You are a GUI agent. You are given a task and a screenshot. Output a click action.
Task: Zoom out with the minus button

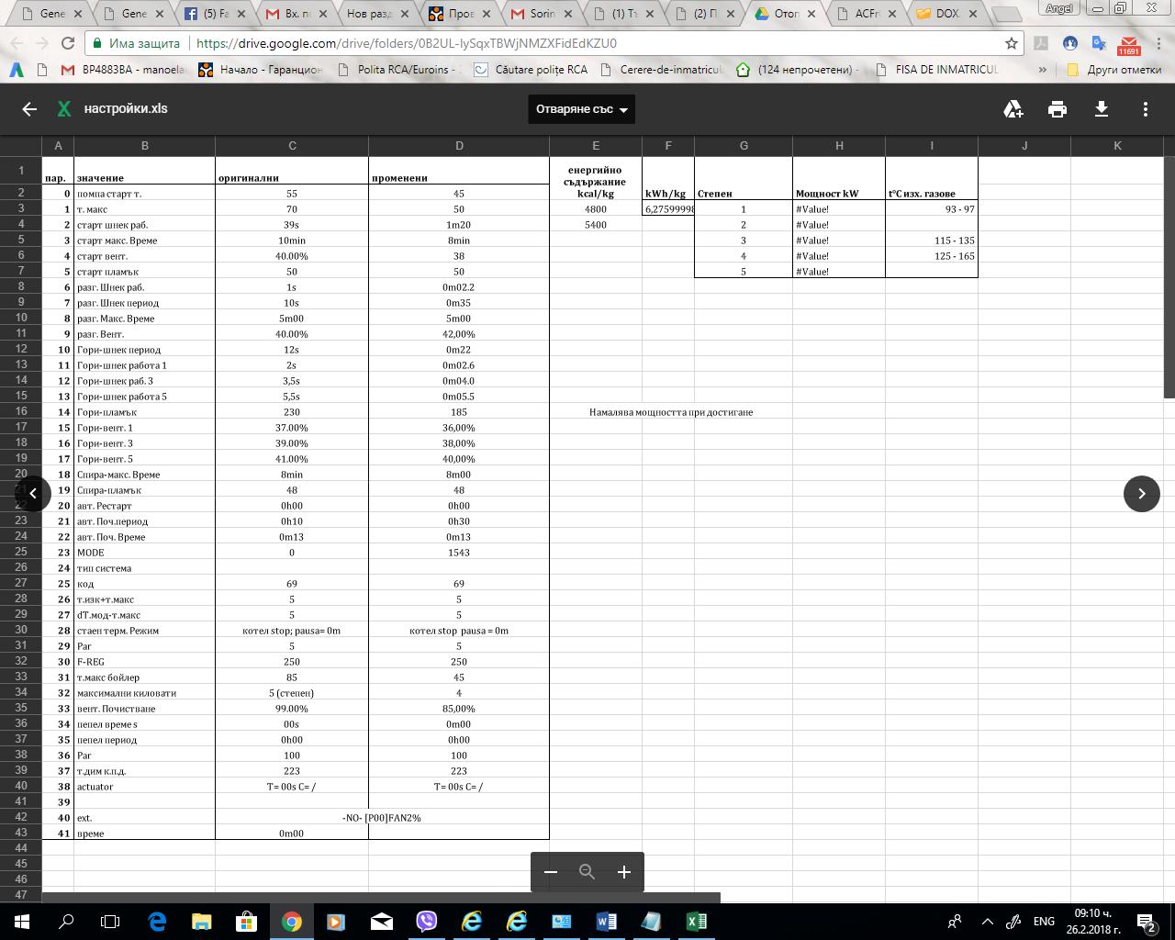point(551,872)
